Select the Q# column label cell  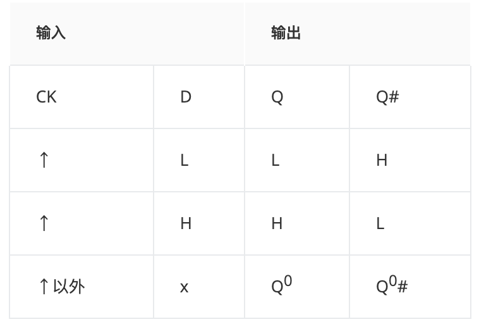[x=410, y=97]
